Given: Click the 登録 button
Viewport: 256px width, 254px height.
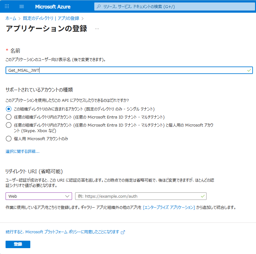Looking at the screenshot, I should [18, 244].
